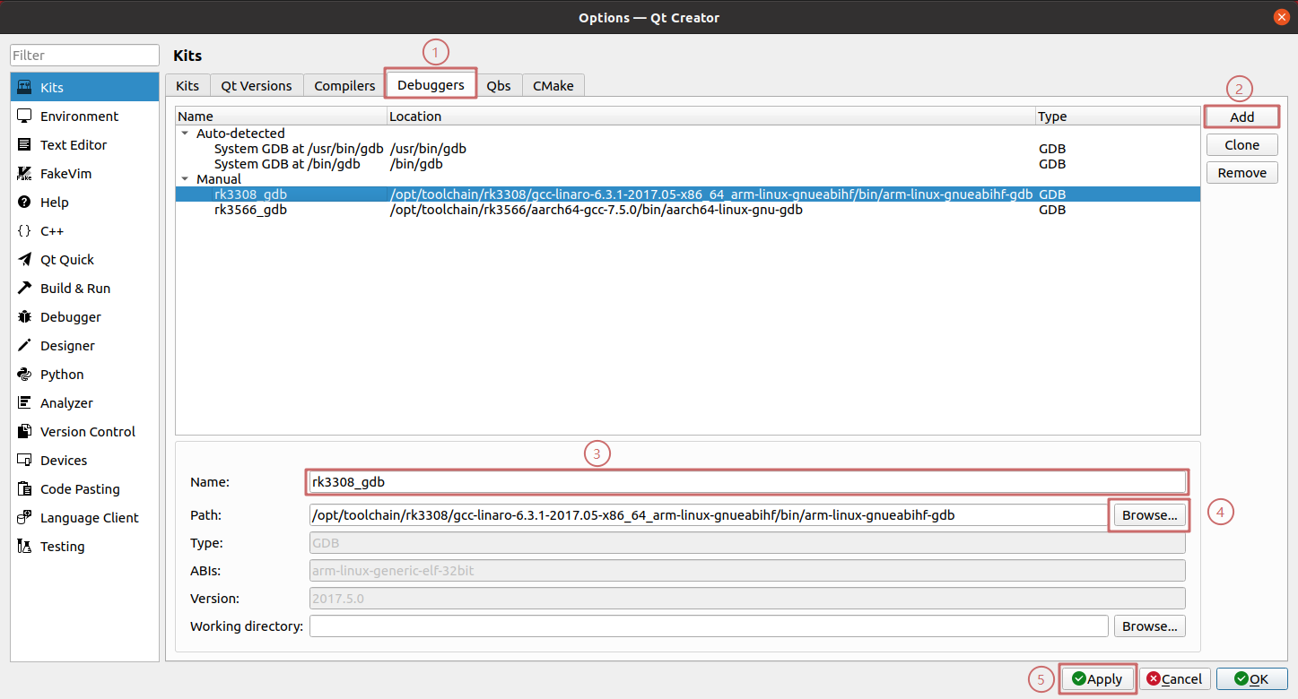Viewport: 1298px width, 699px height.
Task: Browse for the debugger Path
Action: [1149, 515]
